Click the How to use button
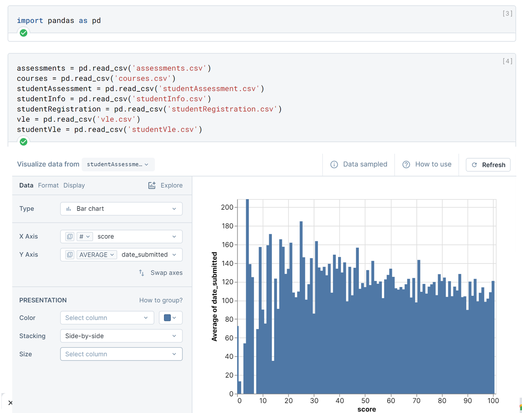Image resolution: width=522 pixels, height=413 pixels. [x=427, y=164]
